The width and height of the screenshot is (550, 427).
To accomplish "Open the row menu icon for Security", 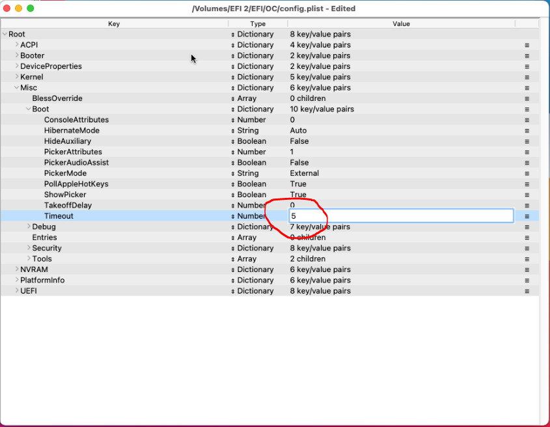I will coord(527,249).
